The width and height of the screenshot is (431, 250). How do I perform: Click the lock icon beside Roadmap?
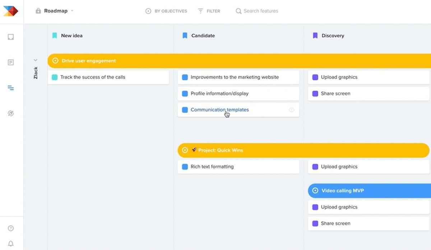(x=38, y=11)
